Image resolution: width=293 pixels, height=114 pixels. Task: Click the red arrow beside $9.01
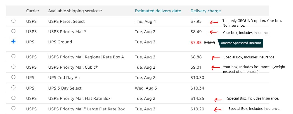[215, 68]
